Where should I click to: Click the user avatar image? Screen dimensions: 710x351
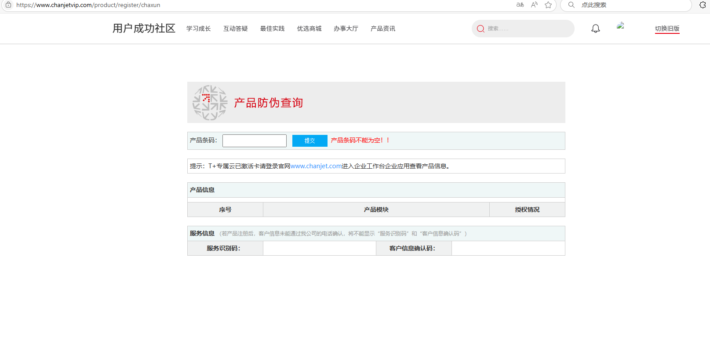(620, 26)
